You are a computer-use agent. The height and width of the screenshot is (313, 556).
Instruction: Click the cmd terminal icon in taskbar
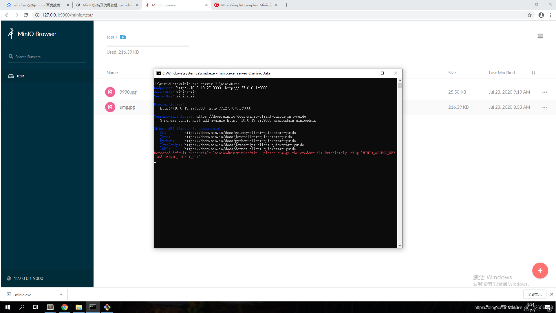click(93, 307)
